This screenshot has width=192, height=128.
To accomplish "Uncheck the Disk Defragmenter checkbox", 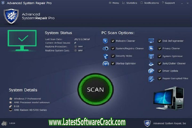I will tap(159, 41).
